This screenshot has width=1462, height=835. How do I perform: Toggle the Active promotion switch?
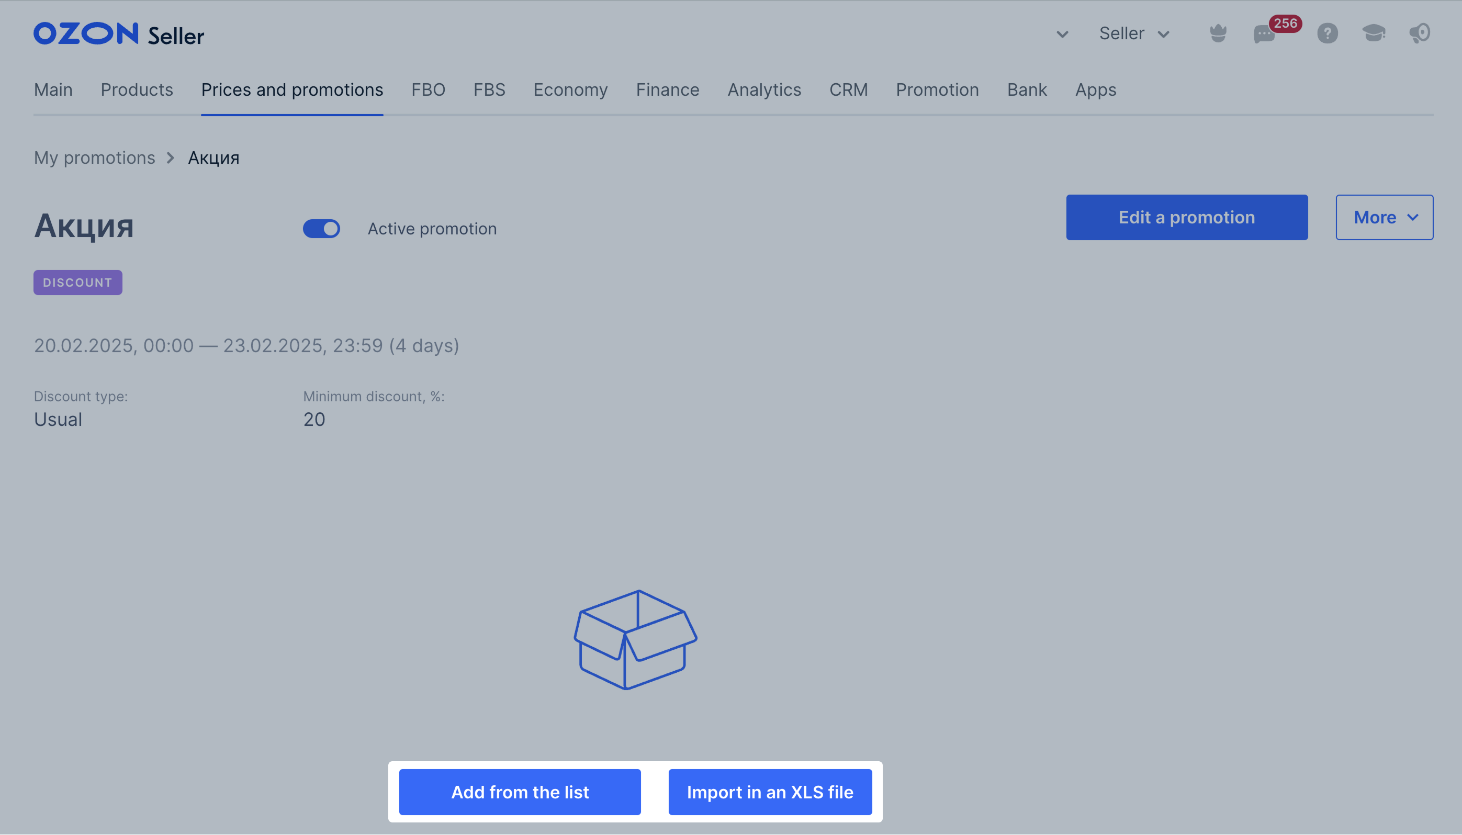tap(321, 229)
